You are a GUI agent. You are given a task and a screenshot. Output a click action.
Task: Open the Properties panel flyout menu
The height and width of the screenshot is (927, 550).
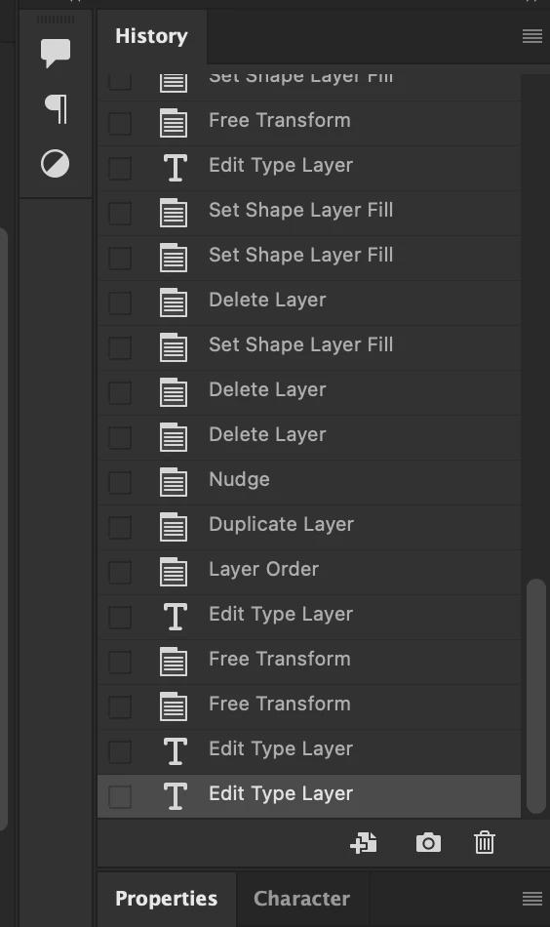(x=532, y=899)
